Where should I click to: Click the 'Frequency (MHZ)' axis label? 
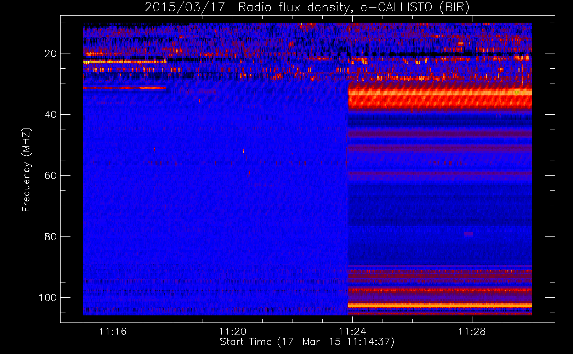pos(27,170)
